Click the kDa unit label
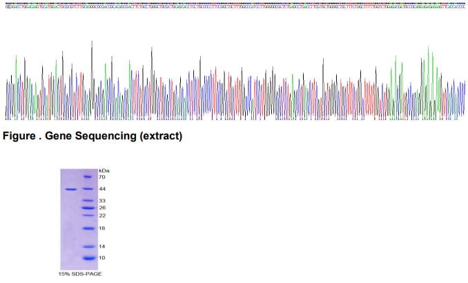Screen dimensions: 468x283 pos(104,170)
